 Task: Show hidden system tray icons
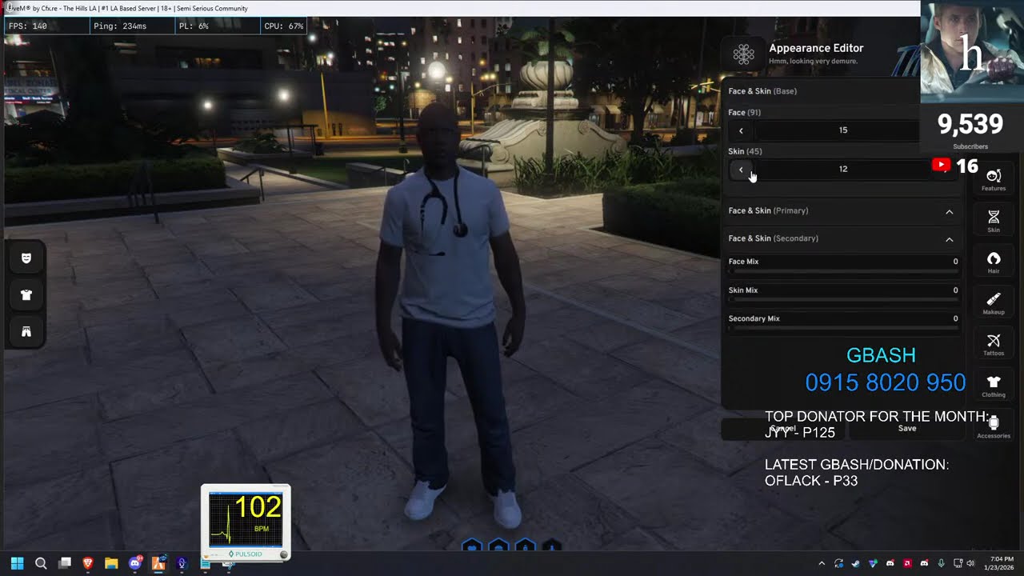[x=822, y=563]
